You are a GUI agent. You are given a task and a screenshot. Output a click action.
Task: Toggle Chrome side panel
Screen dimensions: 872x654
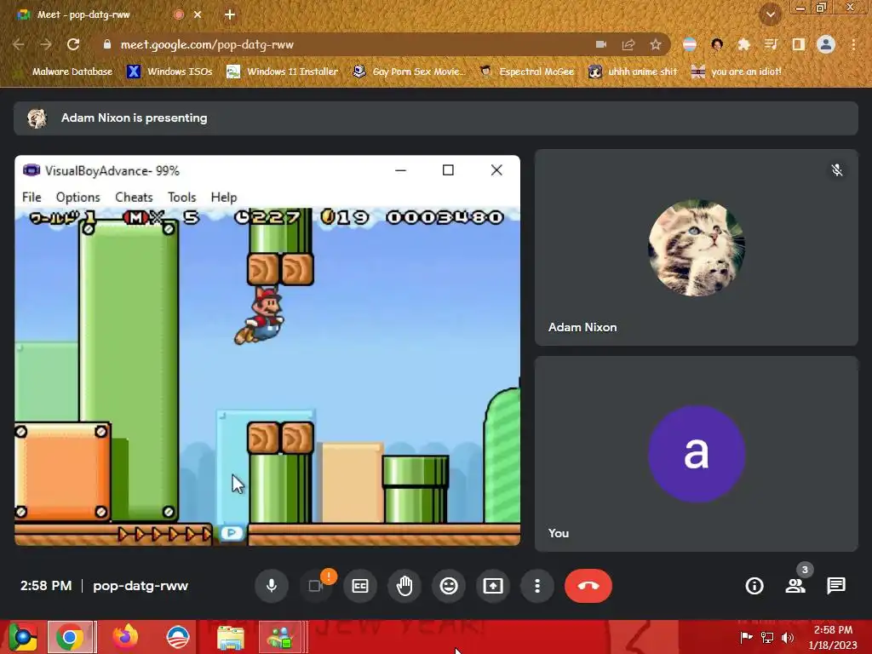point(799,44)
